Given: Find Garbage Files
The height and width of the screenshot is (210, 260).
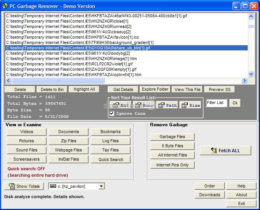Looking at the screenshot, I should [x=173, y=137].
